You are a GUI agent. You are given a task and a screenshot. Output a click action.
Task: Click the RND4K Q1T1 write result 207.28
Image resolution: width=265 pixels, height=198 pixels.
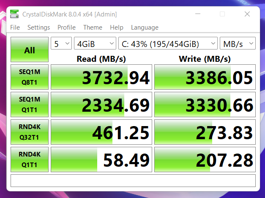coord(205,160)
